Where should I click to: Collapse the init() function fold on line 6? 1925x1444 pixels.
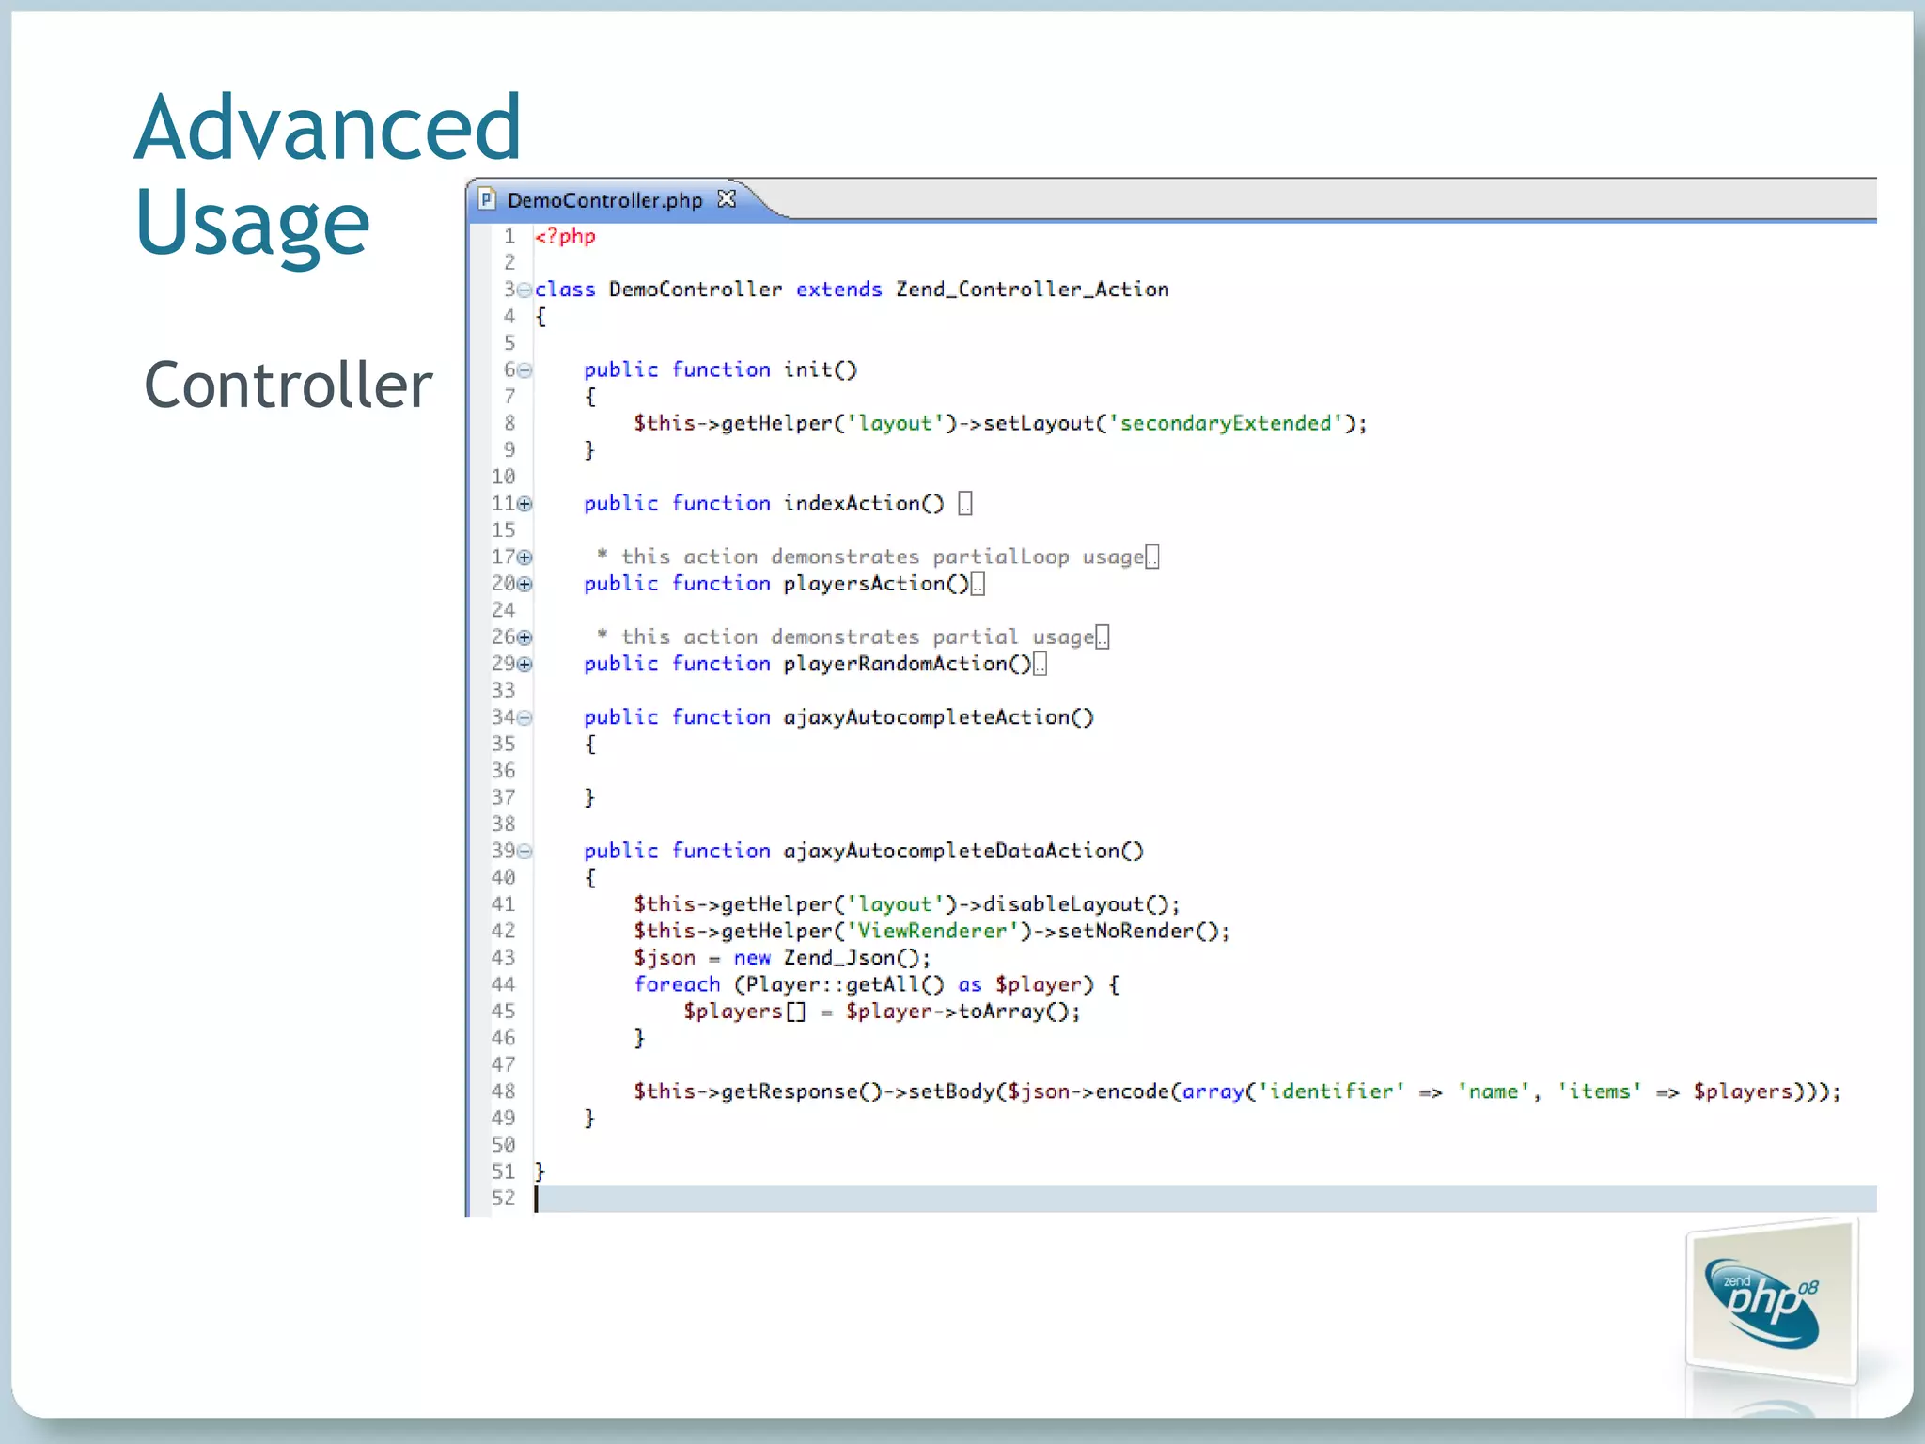point(524,370)
